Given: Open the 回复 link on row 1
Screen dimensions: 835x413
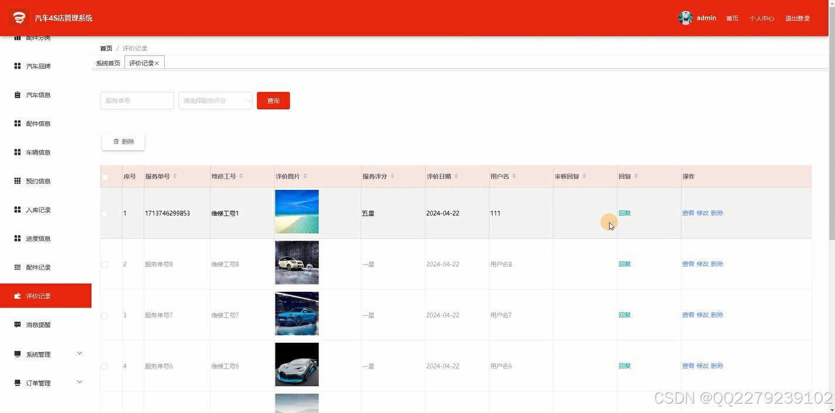Looking at the screenshot, I should click(x=624, y=213).
